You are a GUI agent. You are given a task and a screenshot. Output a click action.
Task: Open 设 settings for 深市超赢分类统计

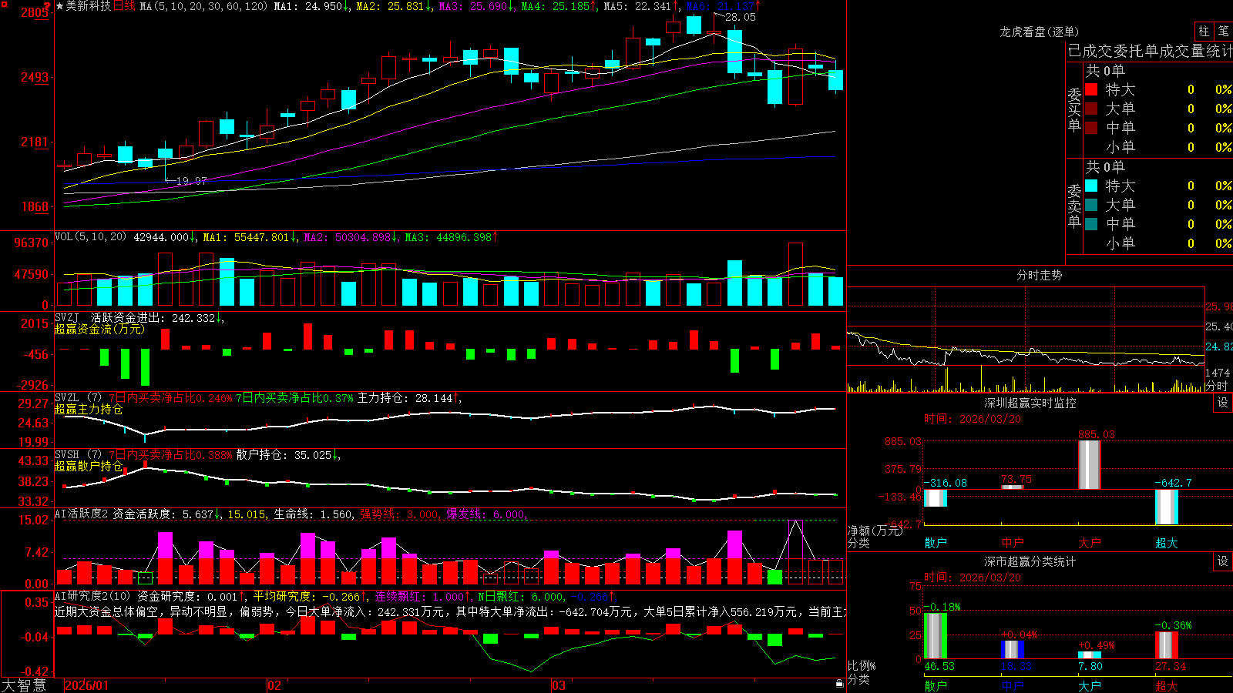tap(1223, 561)
